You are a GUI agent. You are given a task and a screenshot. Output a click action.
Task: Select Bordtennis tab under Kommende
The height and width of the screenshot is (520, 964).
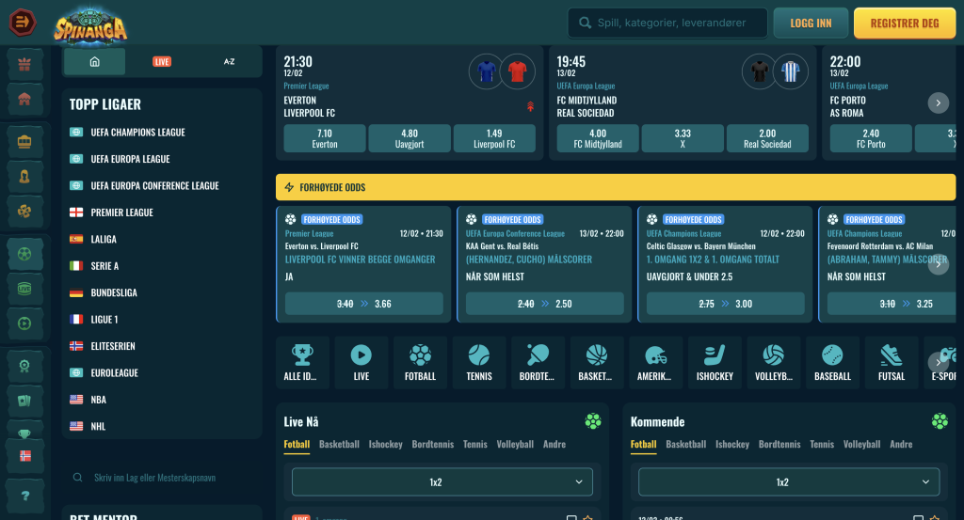coord(779,444)
